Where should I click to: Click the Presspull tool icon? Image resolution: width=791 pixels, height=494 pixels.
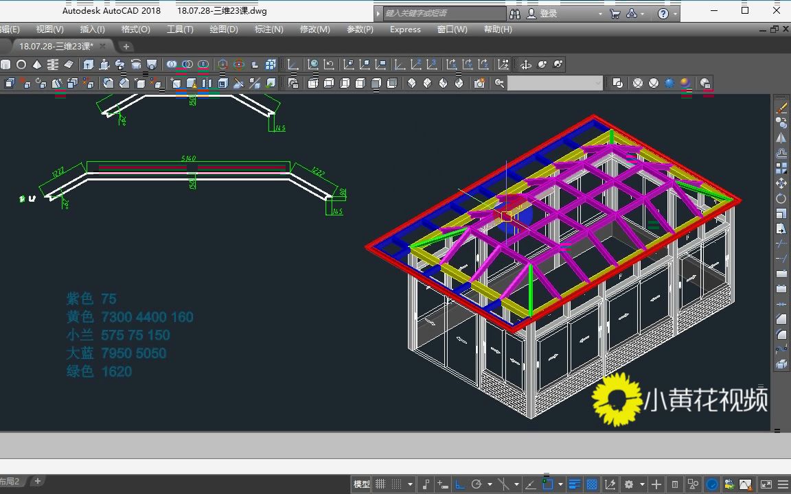click(104, 64)
